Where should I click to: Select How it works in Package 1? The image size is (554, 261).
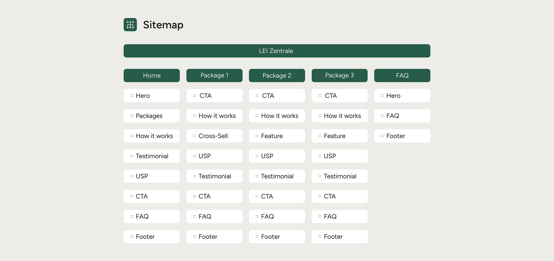214,116
